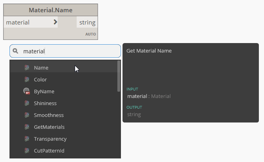Click the icon beside the Name result
The height and width of the screenshot is (162, 264).
click(27, 68)
